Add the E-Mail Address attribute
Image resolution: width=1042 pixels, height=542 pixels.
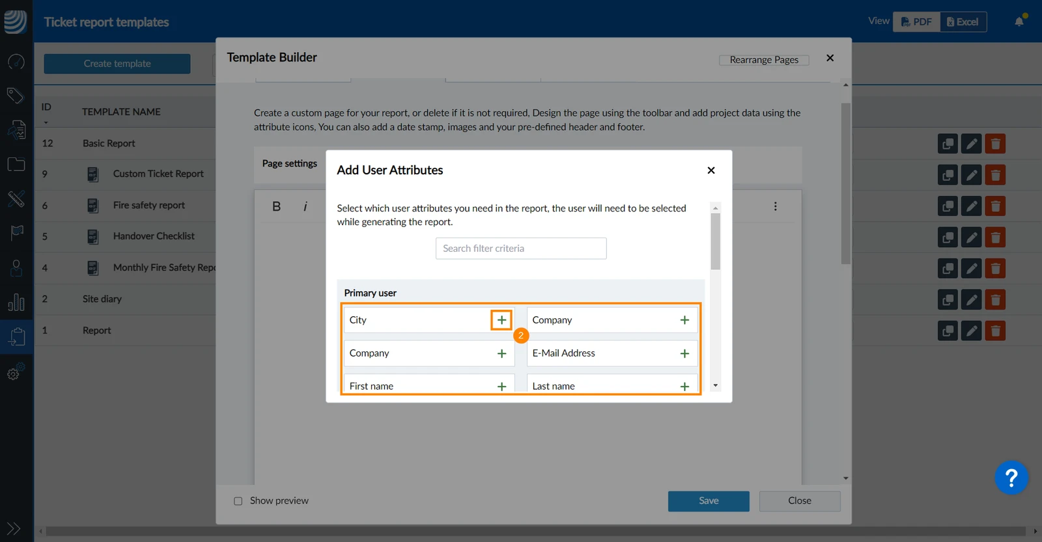click(684, 353)
